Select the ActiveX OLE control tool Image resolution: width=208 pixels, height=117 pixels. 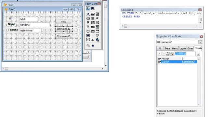click(97, 31)
